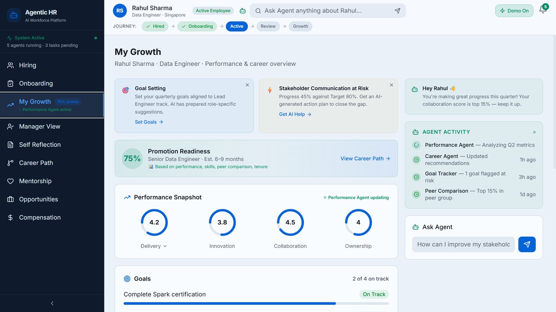Click the Goal Setting target icon

125,90
